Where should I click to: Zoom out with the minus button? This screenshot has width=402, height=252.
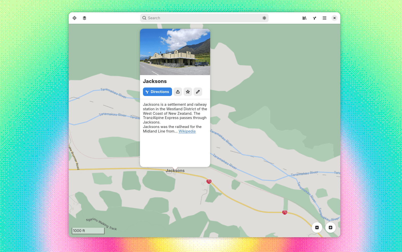coord(317,227)
